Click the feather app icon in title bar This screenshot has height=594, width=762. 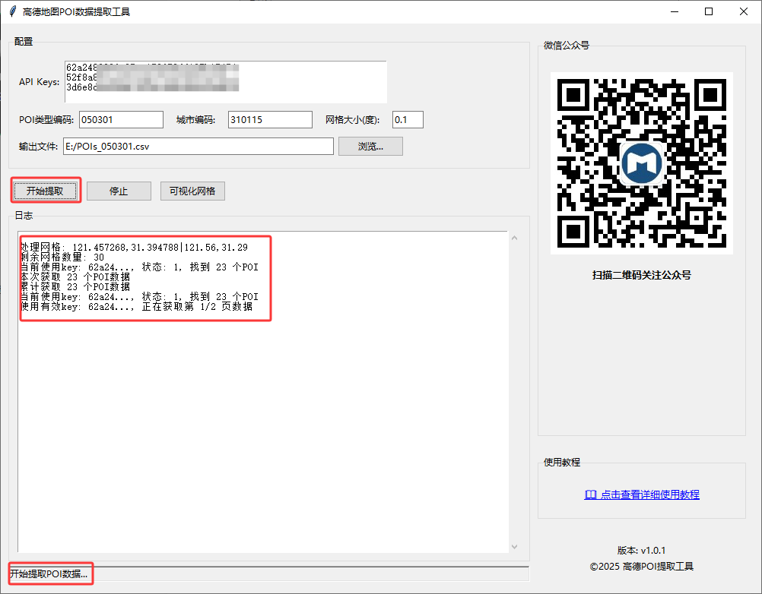tap(11, 11)
